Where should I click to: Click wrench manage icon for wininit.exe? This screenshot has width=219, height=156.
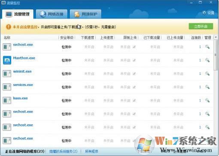tap(207, 73)
